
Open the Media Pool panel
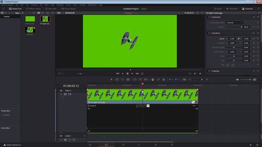click(x=15, y=9)
